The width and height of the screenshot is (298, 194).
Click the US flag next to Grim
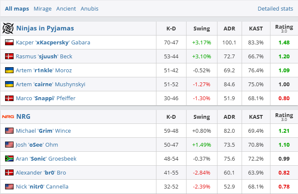point(9,131)
